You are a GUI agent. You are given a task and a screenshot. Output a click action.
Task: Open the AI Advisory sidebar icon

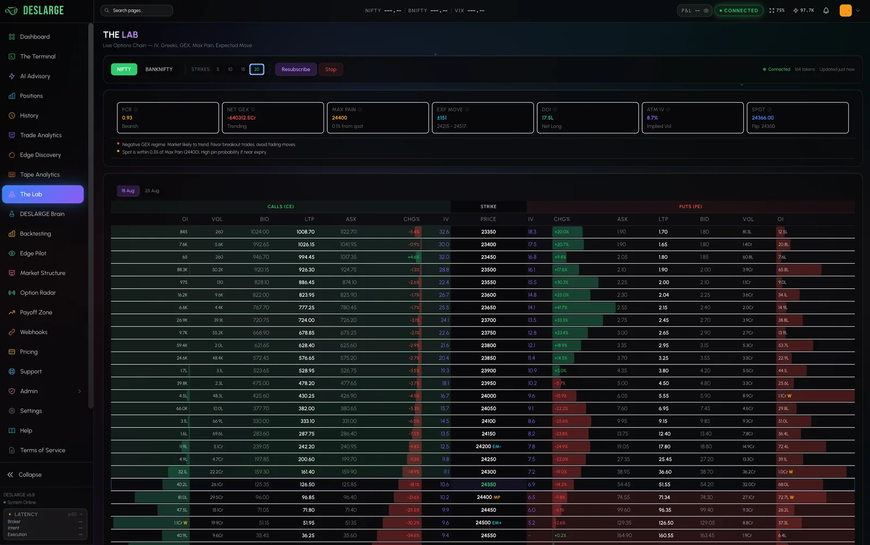12,76
